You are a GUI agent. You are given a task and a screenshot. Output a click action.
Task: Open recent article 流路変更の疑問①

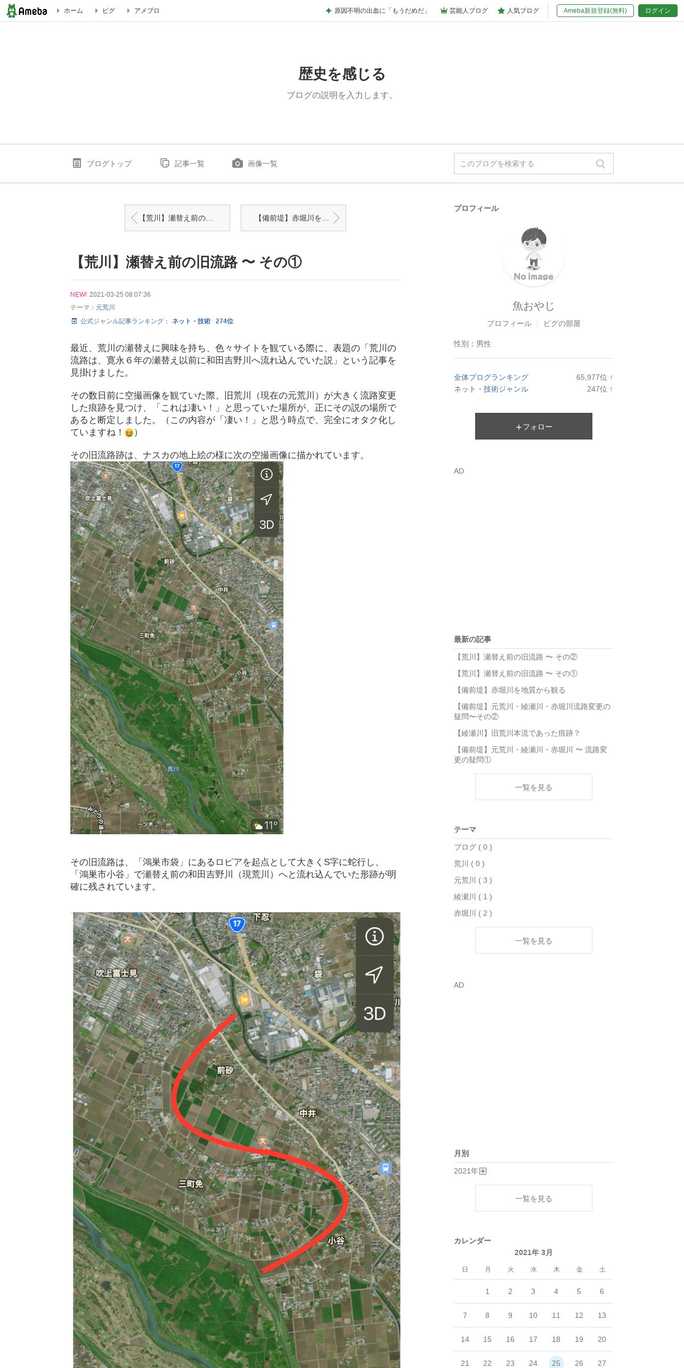(x=531, y=755)
